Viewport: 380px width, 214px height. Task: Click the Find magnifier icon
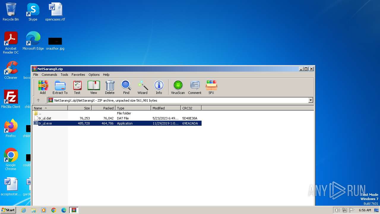[126, 87]
